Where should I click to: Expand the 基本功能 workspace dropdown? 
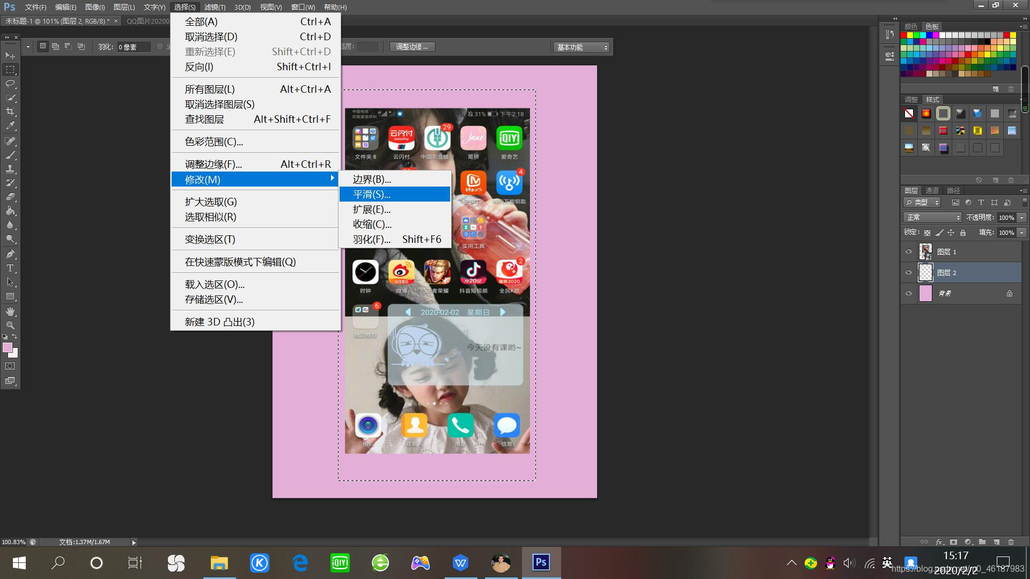pyautogui.click(x=583, y=47)
